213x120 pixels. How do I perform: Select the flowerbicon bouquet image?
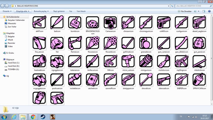[x=110, y=43]
